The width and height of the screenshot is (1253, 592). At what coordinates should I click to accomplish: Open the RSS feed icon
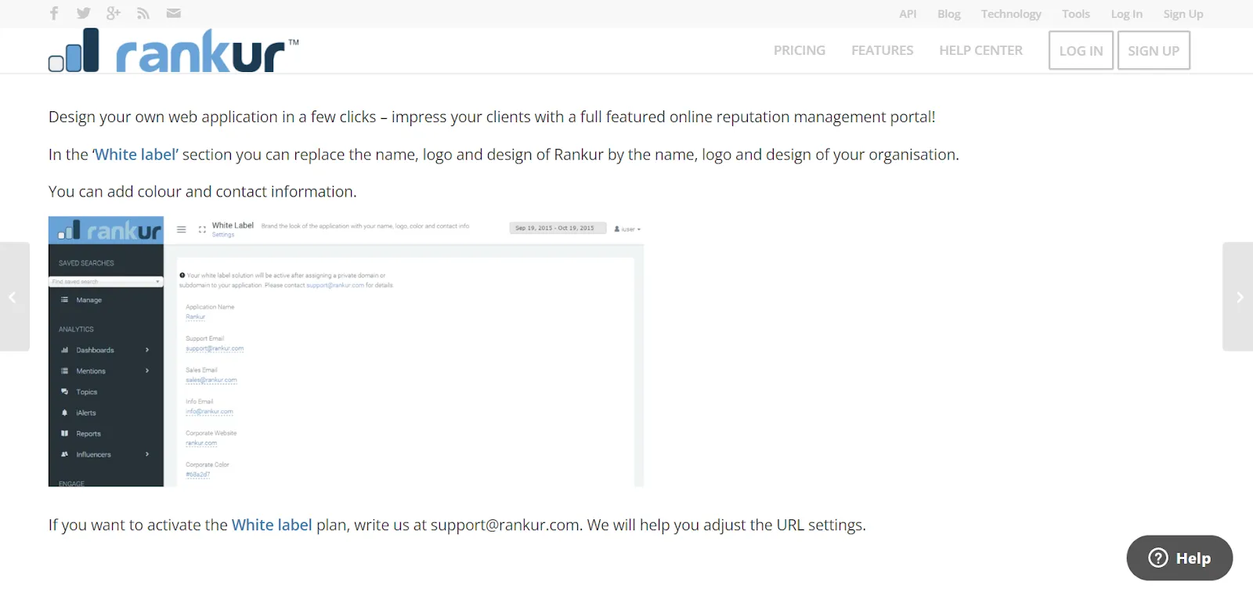coord(143,13)
